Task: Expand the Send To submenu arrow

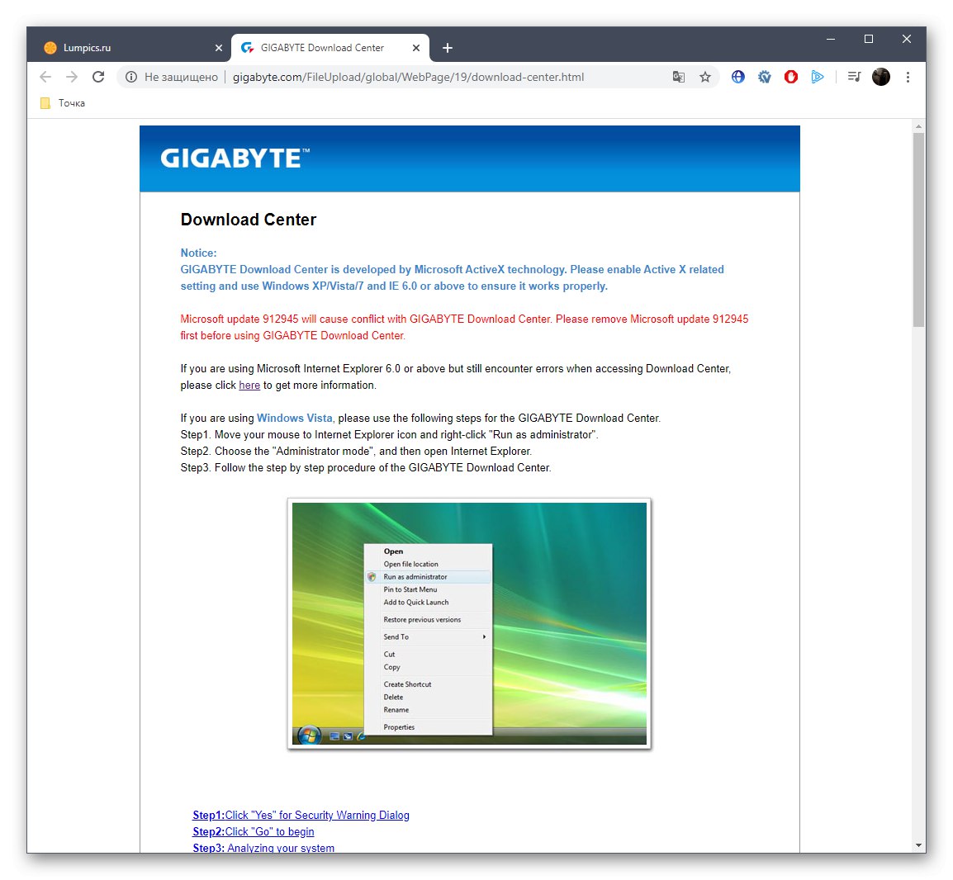Action: (x=486, y=636)
